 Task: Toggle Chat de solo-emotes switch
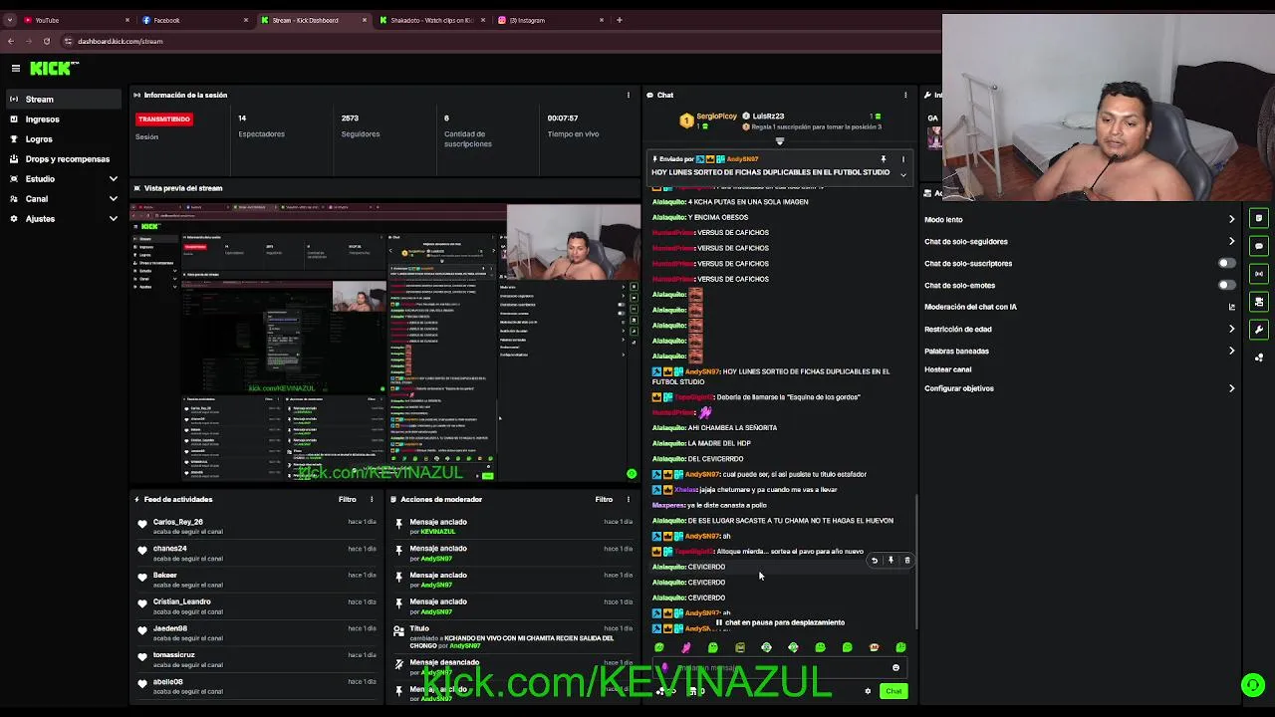point(1227,285)
